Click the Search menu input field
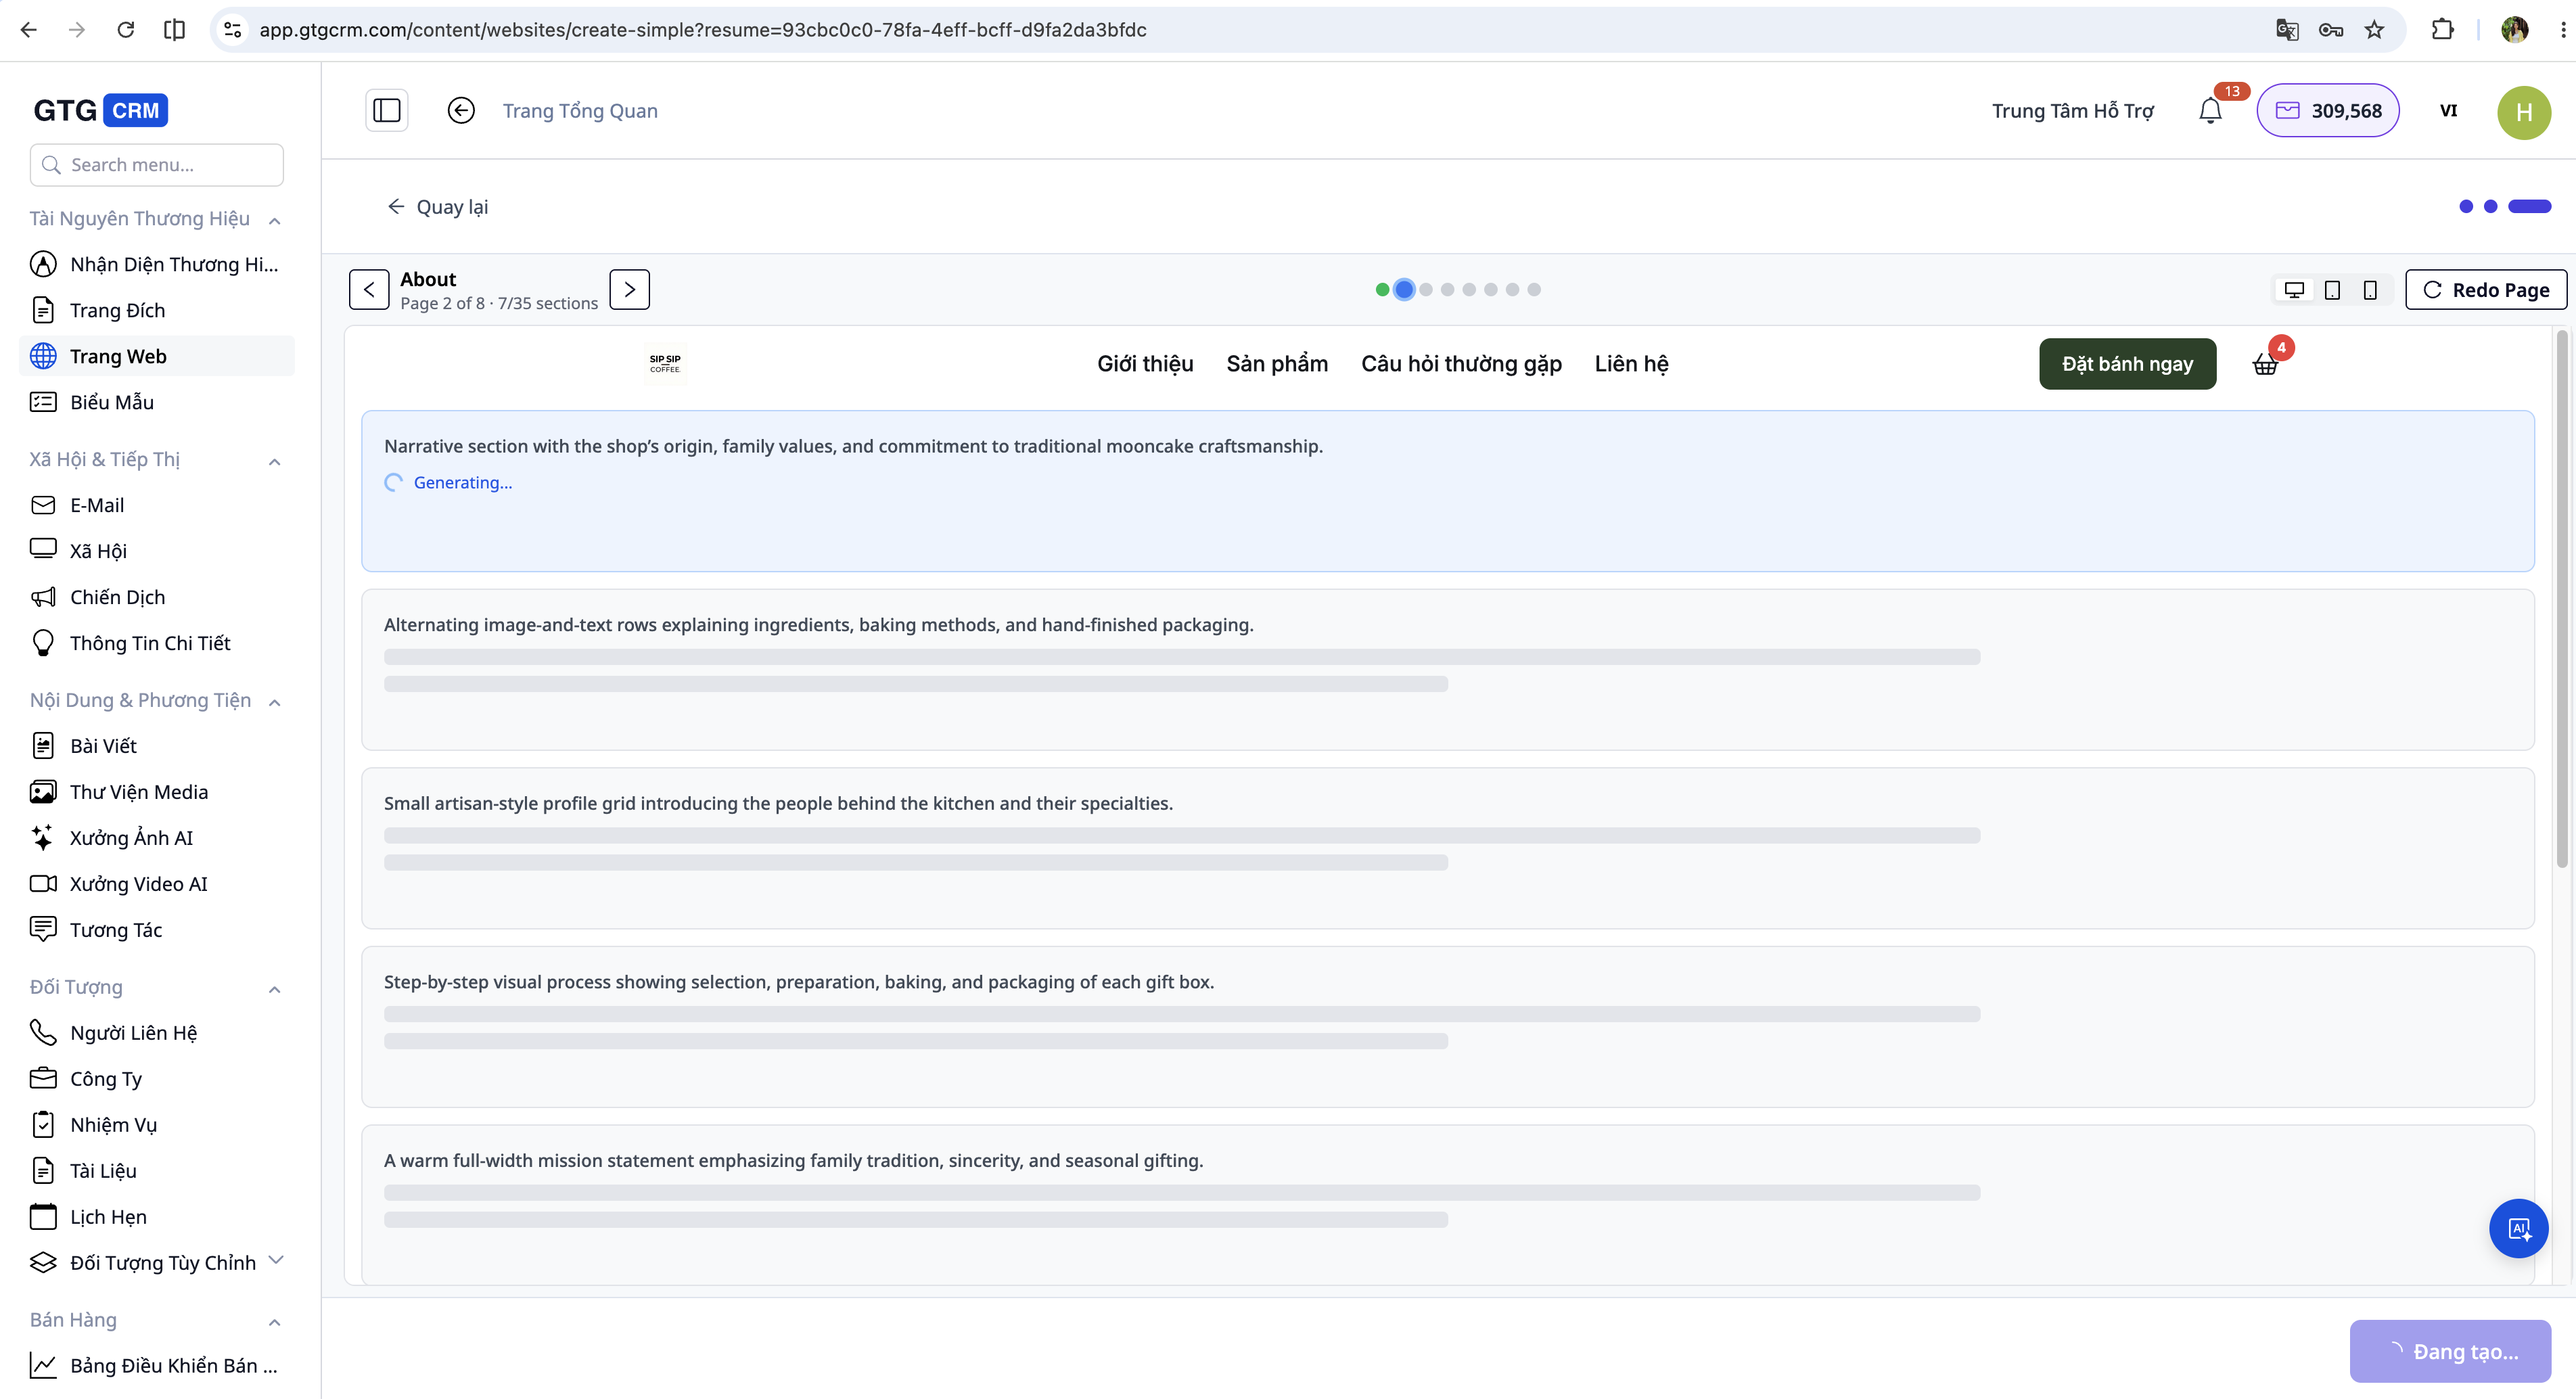 (x=157, y=164)
